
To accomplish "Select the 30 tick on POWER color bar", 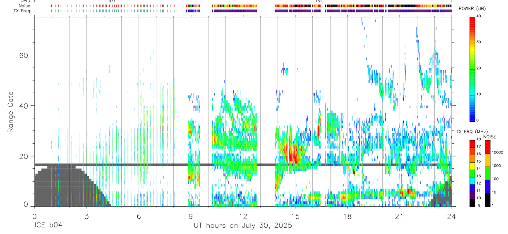I will [478, 43].
